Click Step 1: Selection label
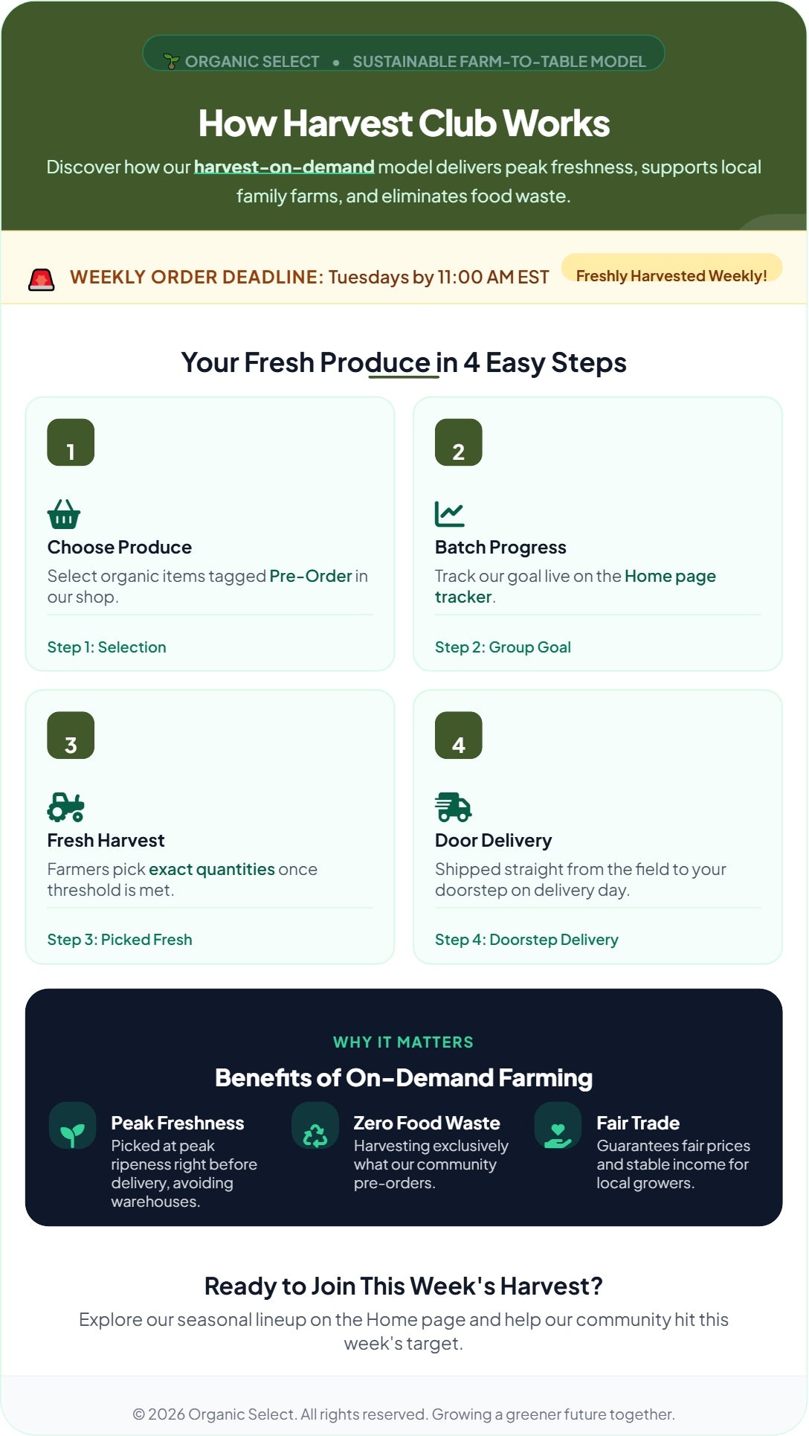Screen dimensions: 809x1436 (107, 647)
